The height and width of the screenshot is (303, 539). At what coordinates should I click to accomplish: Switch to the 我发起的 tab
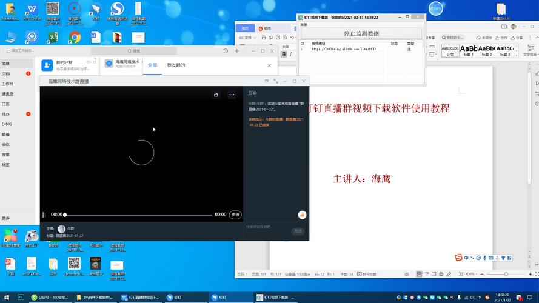[176, 65]
